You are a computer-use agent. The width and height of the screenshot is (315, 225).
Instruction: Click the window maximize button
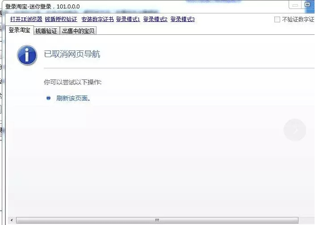point(307,4)
